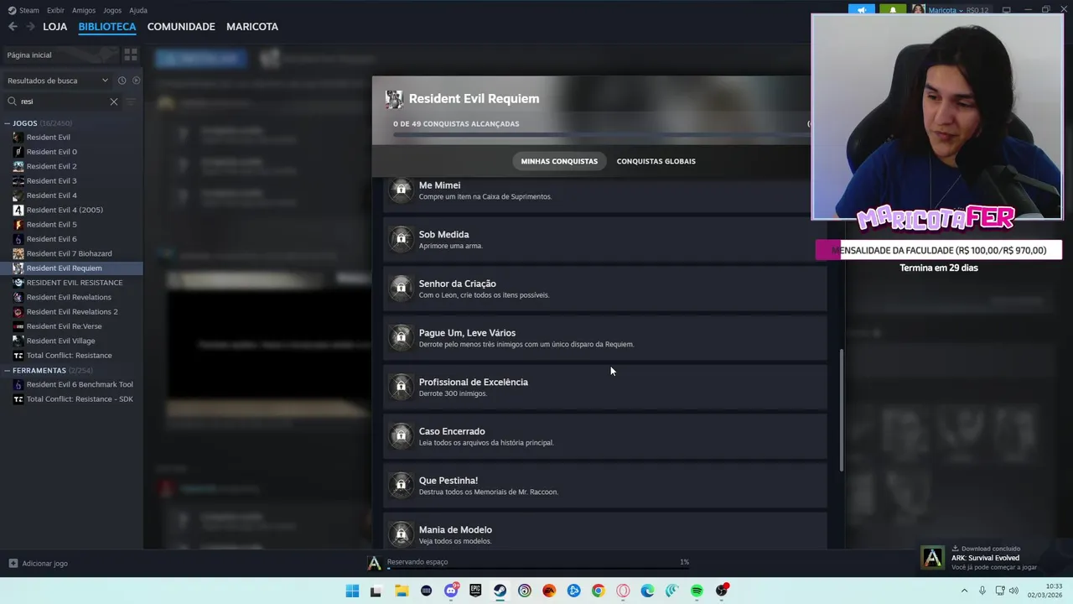Open the Windows Start menu
The height and width of the screenshot is (604, 1073).
pos(352,591)
